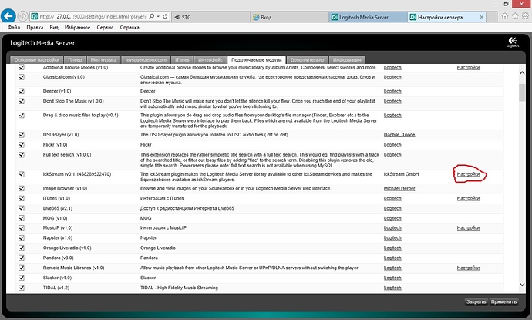This screenshot has height=320, width=532.
Task: Click Logitech author link for Deezer
Action: 392,91
